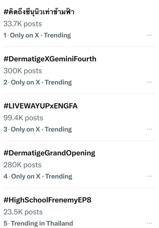
Task: Open the #HighSchoolFrenemyEP8 hashtag
Action: [47, 200]
